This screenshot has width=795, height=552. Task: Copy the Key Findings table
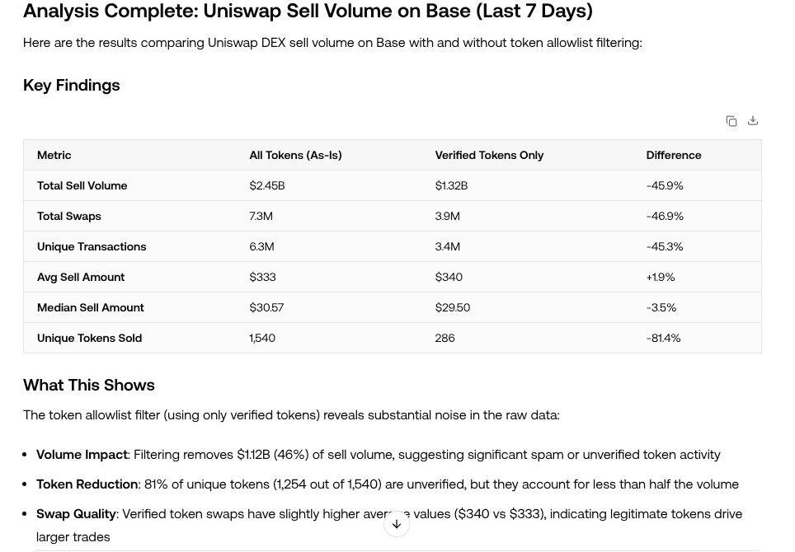[x=731, y=121]
